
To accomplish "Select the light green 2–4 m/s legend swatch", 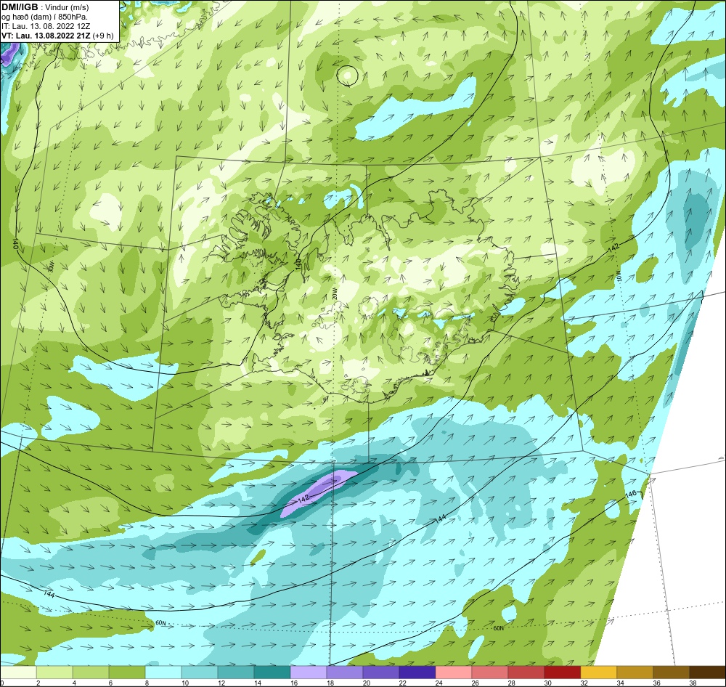I will click(54, 672).
